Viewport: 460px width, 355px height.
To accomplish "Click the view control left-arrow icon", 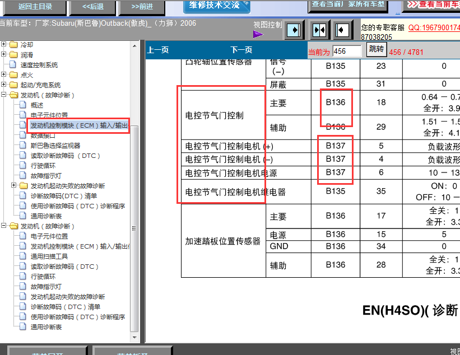I will point(342,30).
